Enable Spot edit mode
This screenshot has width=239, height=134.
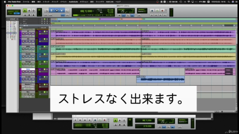(17, 12)
